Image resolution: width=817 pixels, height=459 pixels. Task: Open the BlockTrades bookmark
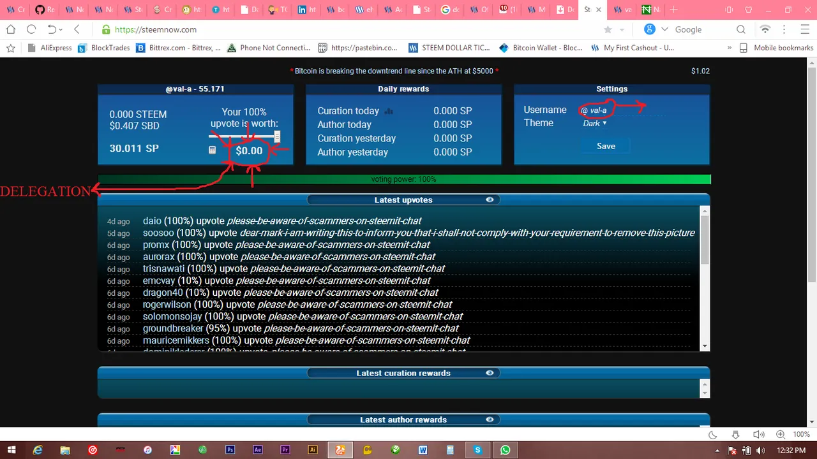(x=104, y=48)
